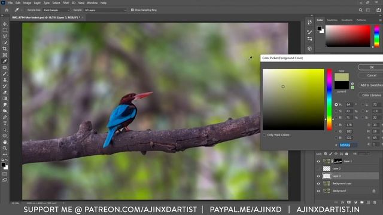Screen dimensions: 383x215
Task: Select the Lasso tool
Action: click(x=5, y=36)
